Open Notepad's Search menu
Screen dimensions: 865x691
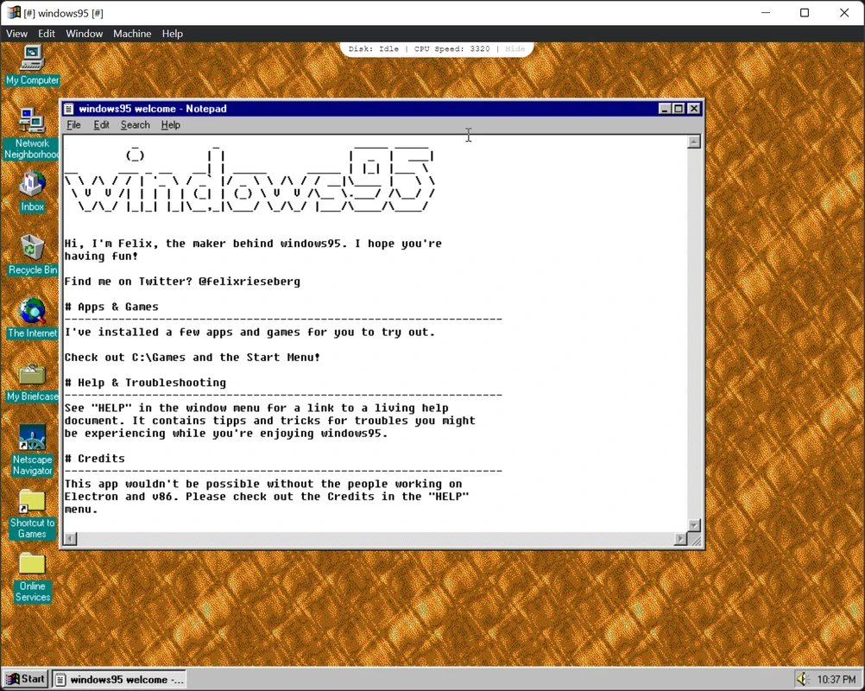point(135,125)
